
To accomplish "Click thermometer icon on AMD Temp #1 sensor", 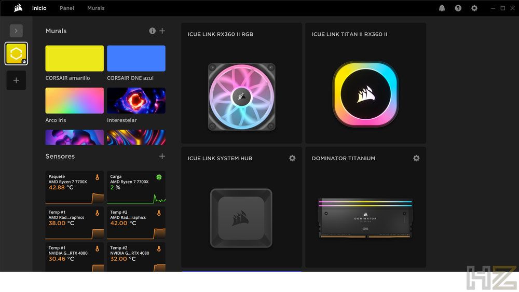I will (98, 213).
